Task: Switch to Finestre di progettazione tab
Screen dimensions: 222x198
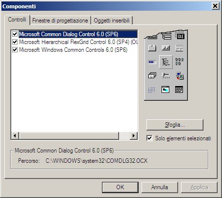Action: click(60, 21)
